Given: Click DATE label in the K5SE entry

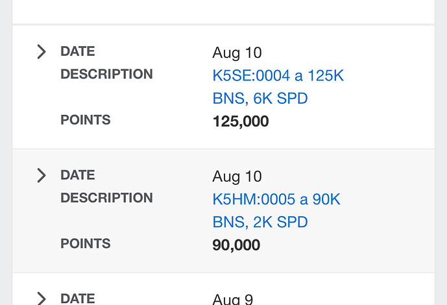Looking at the screenshot, I should click(x=78, y=51).
